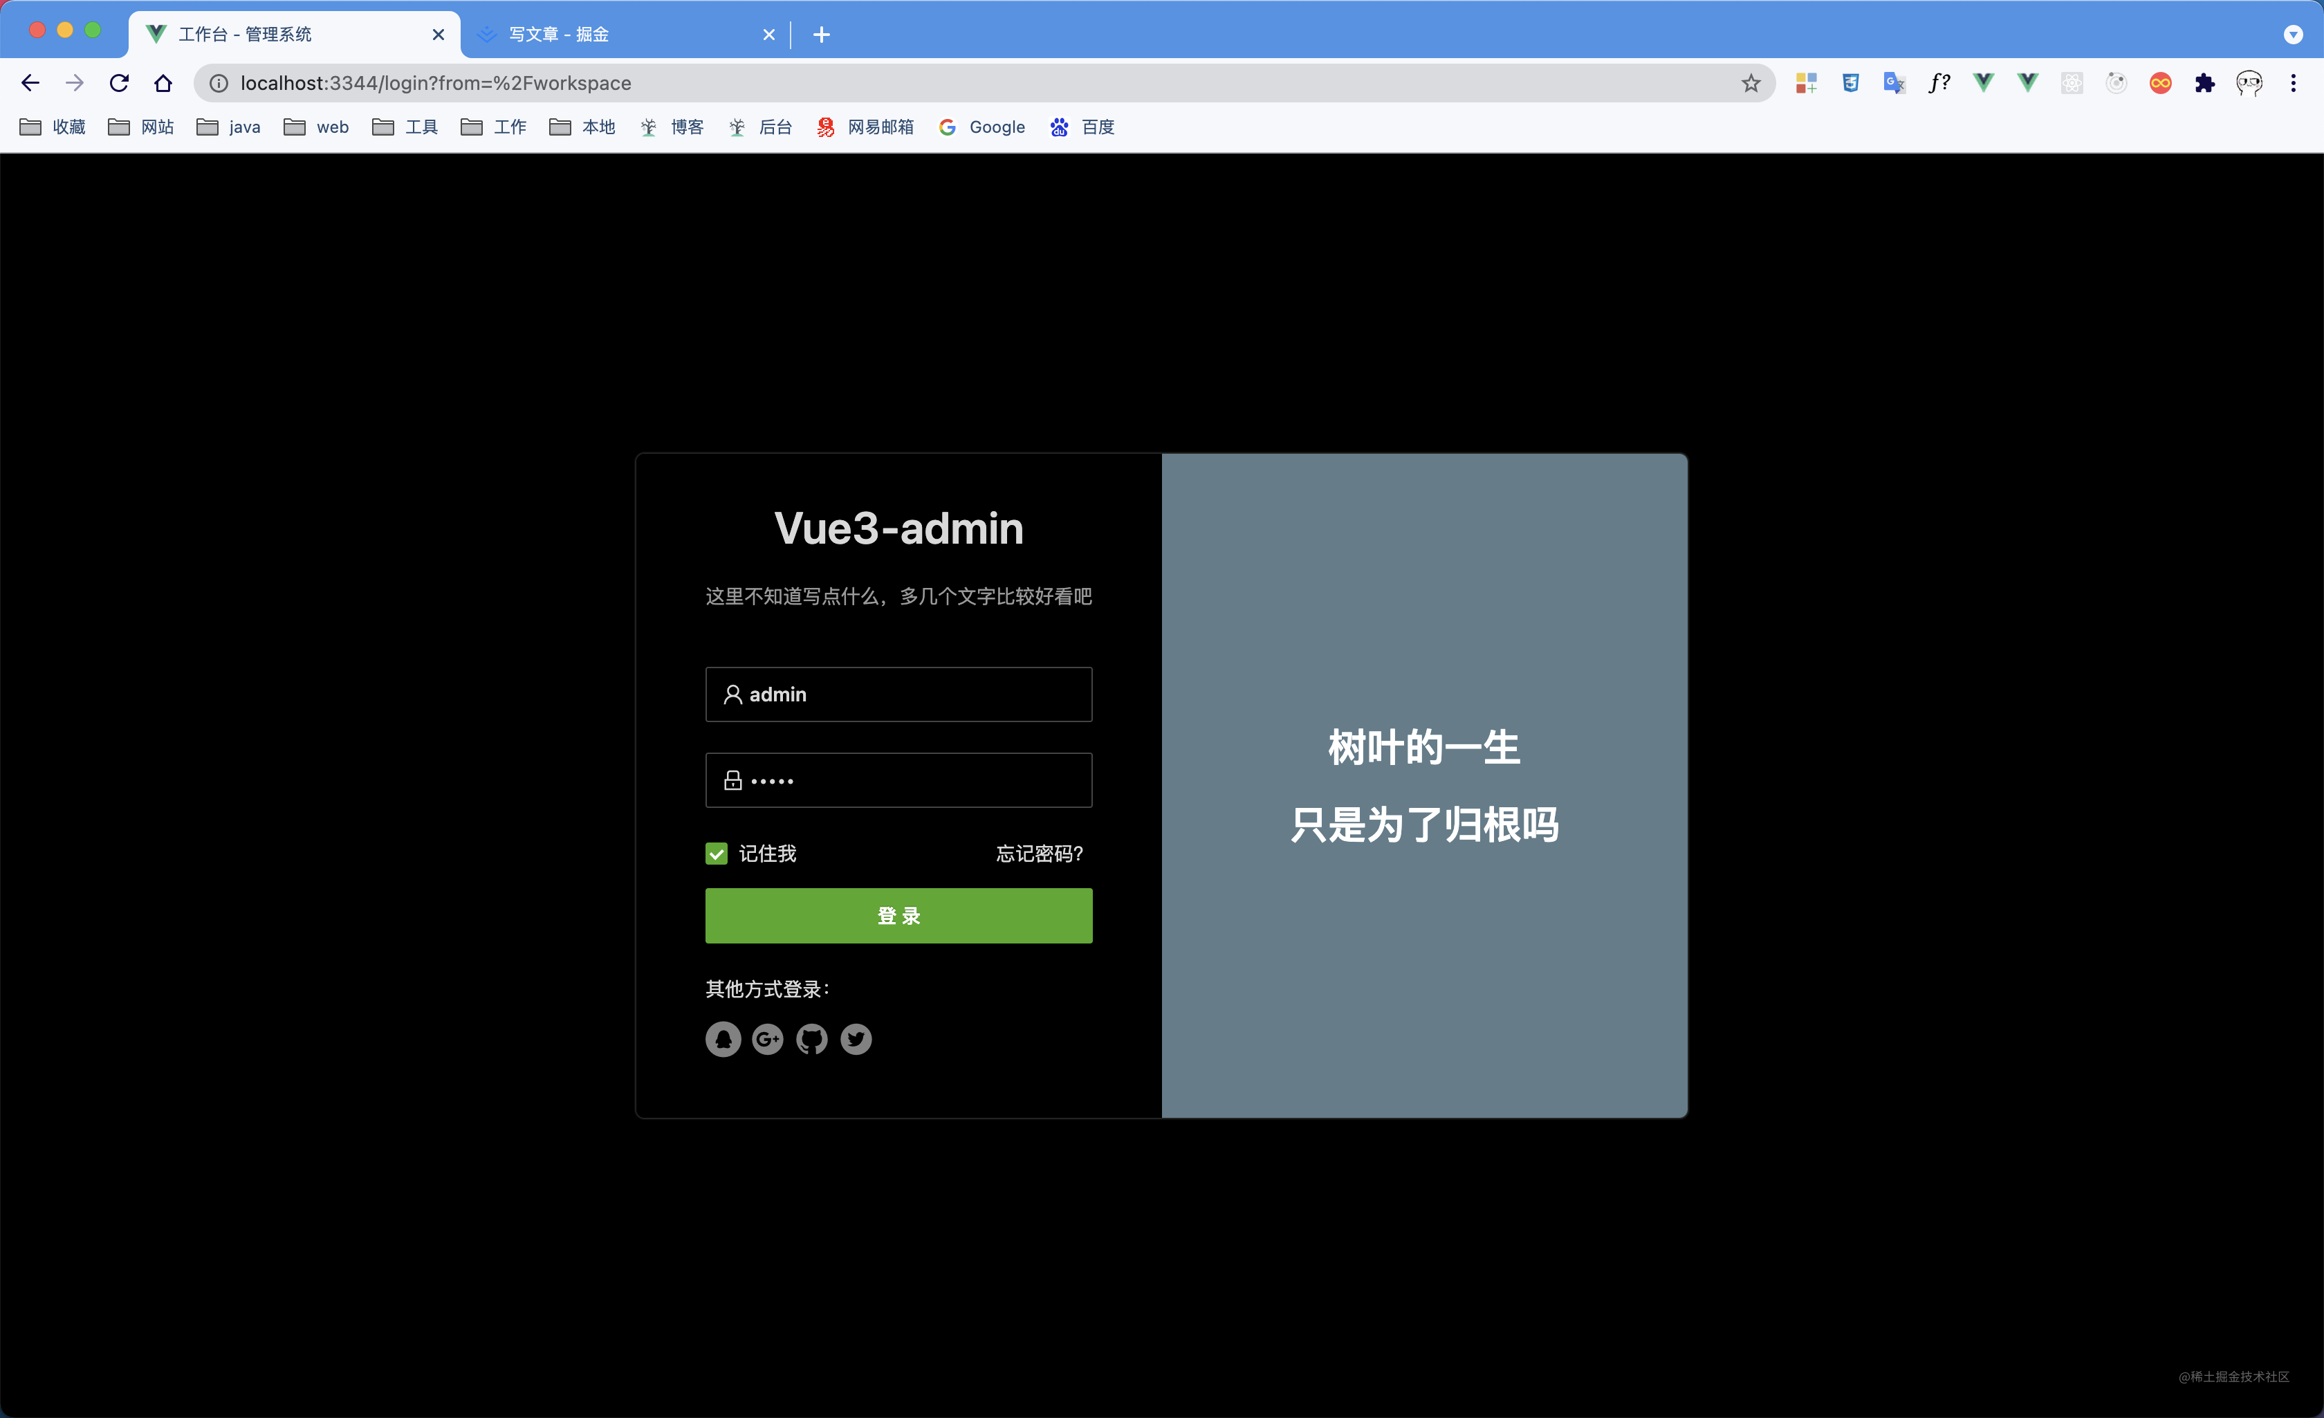This screenshot has width=2324, height=1418.
Task: Reload the page
Action: pos(119,83)
